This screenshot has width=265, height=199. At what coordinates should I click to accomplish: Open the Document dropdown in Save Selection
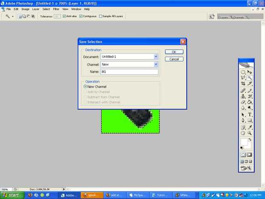tap(156, 56)
